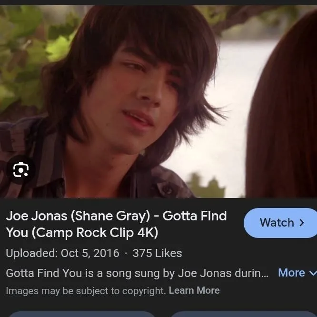Screen dimensions: 317x317
Task: Open the Learn More copyright link
Action: [x=194, y=290]
